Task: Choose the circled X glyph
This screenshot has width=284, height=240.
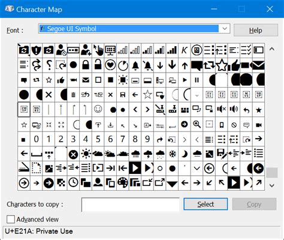Action: pyautogui.click(x=73, y=154)
